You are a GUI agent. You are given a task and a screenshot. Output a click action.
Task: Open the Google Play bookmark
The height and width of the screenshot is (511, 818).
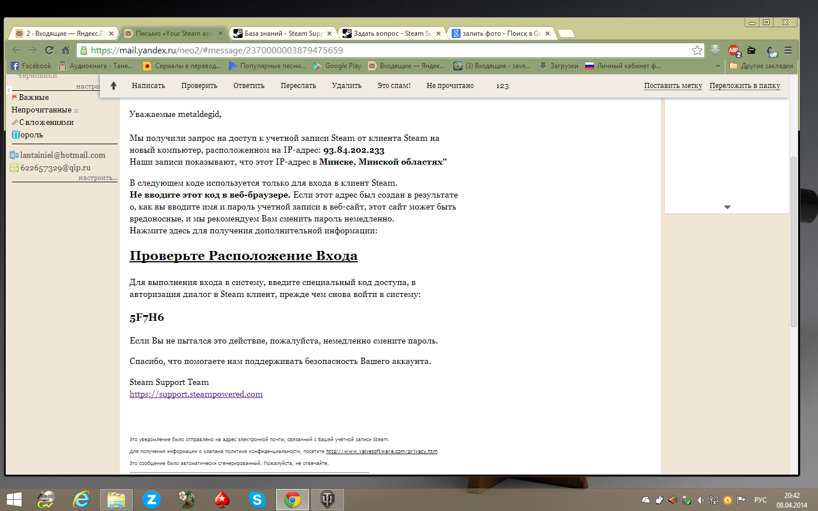(337, 66)
